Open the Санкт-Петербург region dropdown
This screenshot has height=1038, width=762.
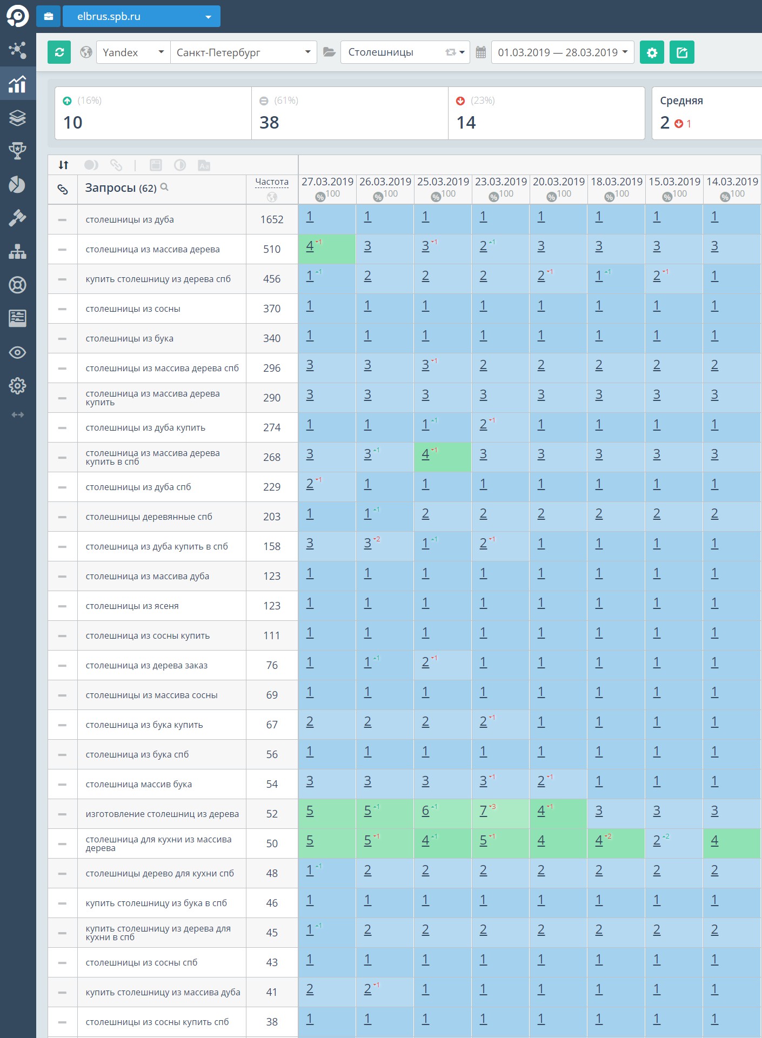[244, 52]
